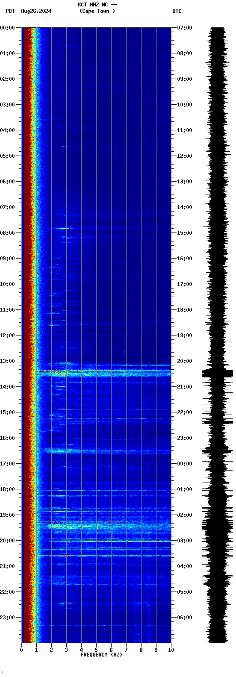The height and width of the screenshot is (677, 236).
Task: Click the 23:00 label on PDT axis
Action: click(x=7, y=618)
